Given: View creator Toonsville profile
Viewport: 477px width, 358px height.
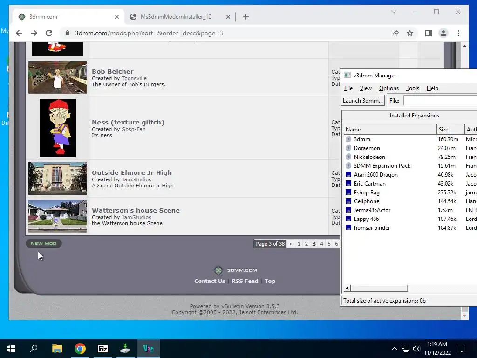Looking at the screenshot, I should tap(134, 78).
